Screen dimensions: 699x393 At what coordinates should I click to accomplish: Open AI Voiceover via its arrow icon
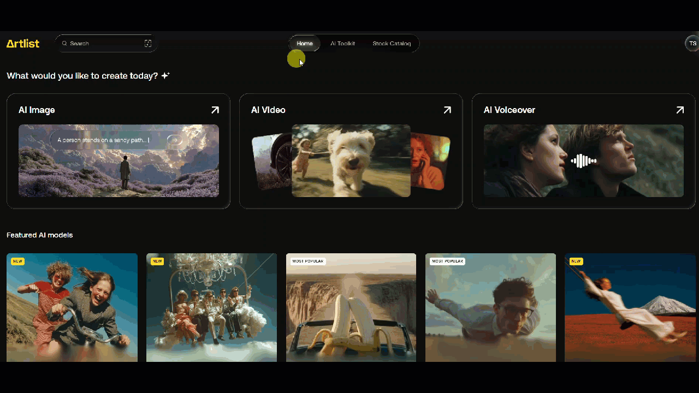(x=680, y=110)
